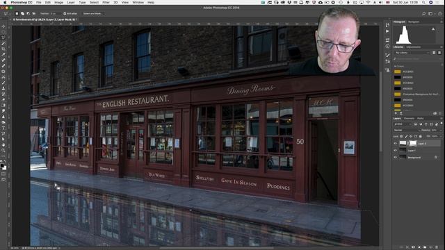Click the Photoshop Background for YouT... swatch

(397, 94)
